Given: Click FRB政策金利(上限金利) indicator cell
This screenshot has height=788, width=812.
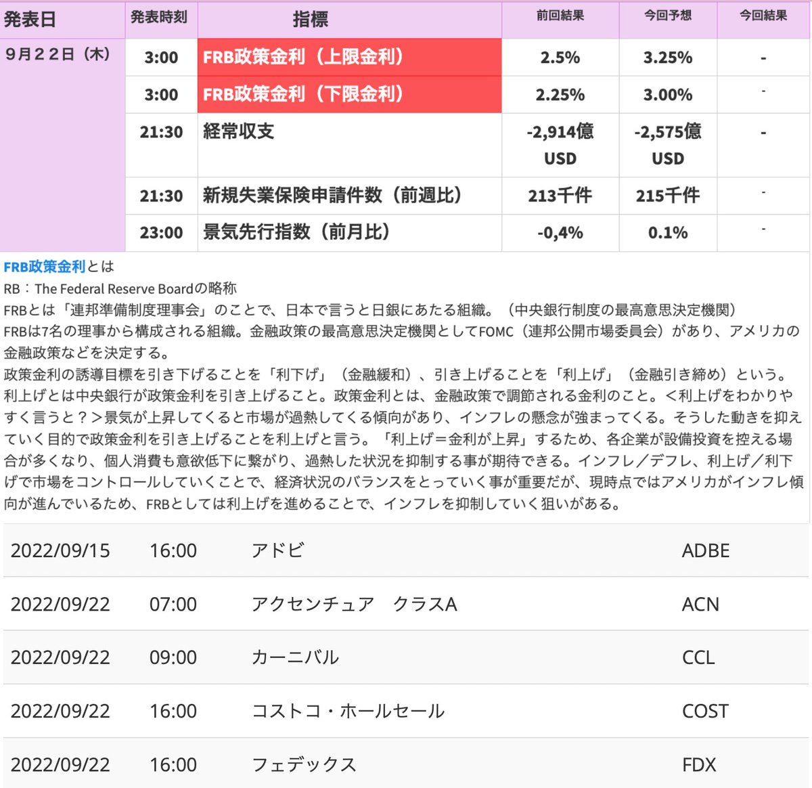Looking at the screenshot, I should click(x=349, y=57).
